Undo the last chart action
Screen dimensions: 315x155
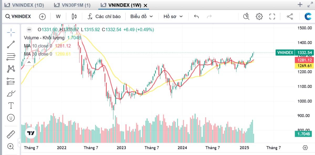pyautogui.click(x=196, y=17)
